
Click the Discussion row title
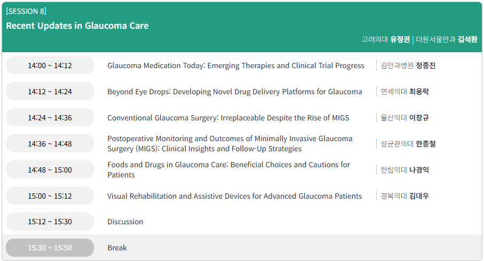tap(125, 222)
